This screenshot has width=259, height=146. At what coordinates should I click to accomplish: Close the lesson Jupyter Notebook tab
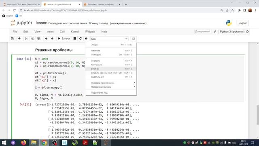tap(79, 4)
